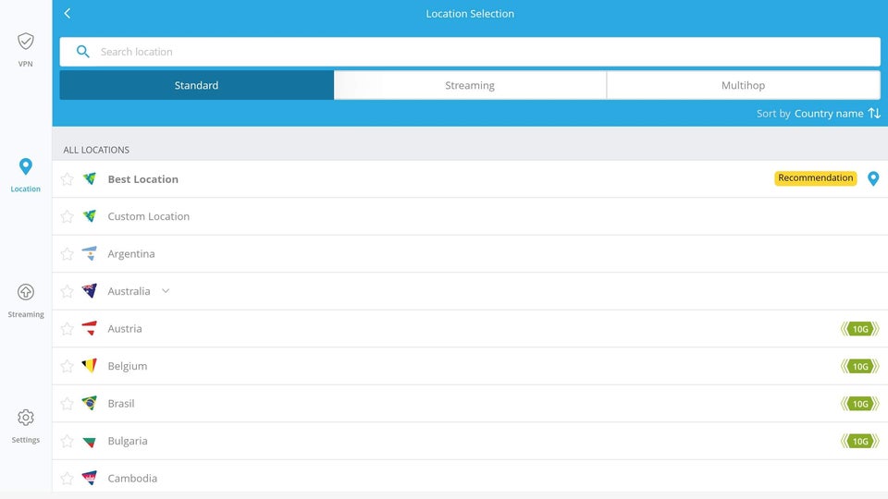Click the back arrow in header
The image size is (888, 499).
68,14
